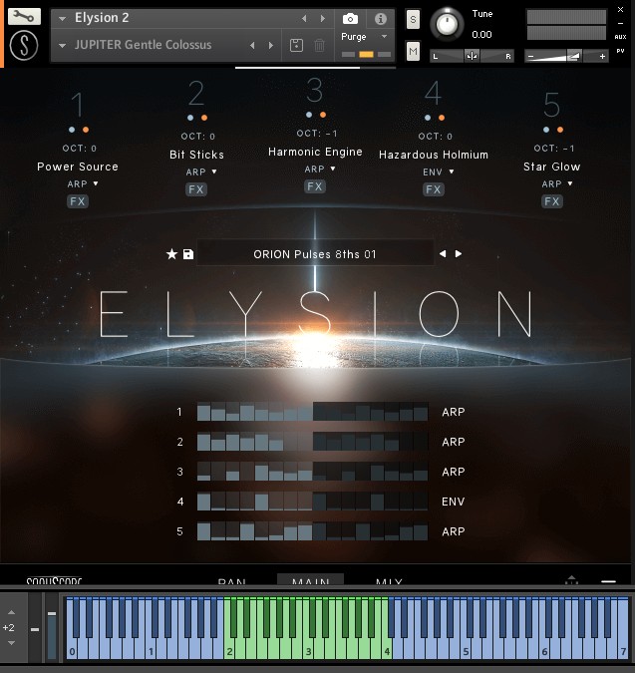This screenshot has height=673, width=635.
Task: Open JUPITER Gentle Colossus snapshot dropdown
Action: click(63, 45)
